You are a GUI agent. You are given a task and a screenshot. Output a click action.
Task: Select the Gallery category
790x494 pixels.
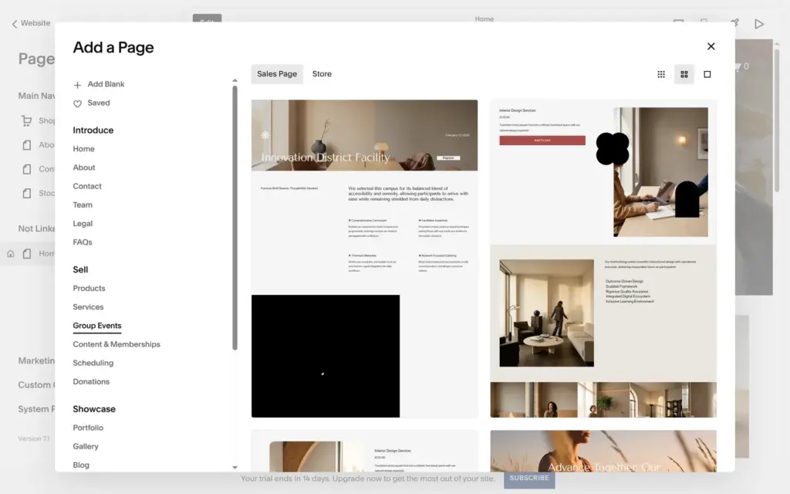coord(86,446)
